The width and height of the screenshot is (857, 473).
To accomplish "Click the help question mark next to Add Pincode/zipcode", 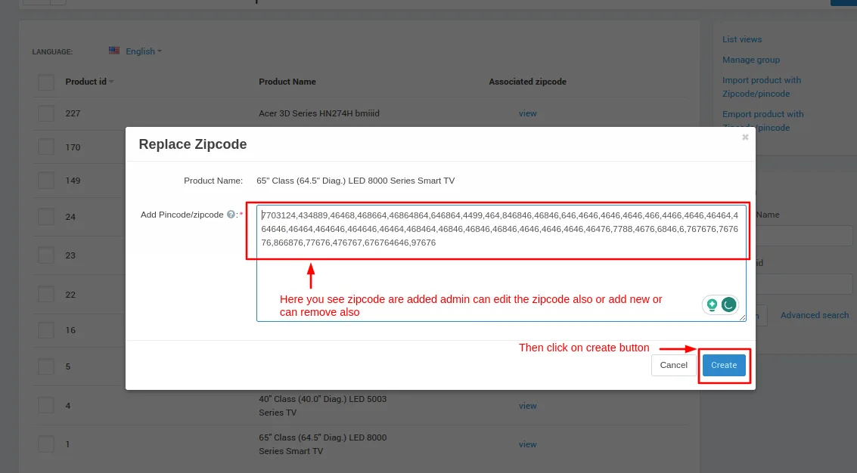I will click(231, 215).
